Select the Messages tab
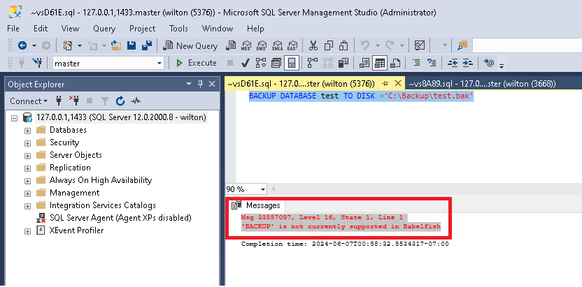The image size is (582, 287). click(256, 205)
